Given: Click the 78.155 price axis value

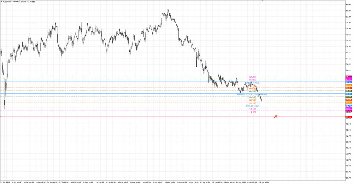Looking at the screenshot, I should tap(349, 47).
